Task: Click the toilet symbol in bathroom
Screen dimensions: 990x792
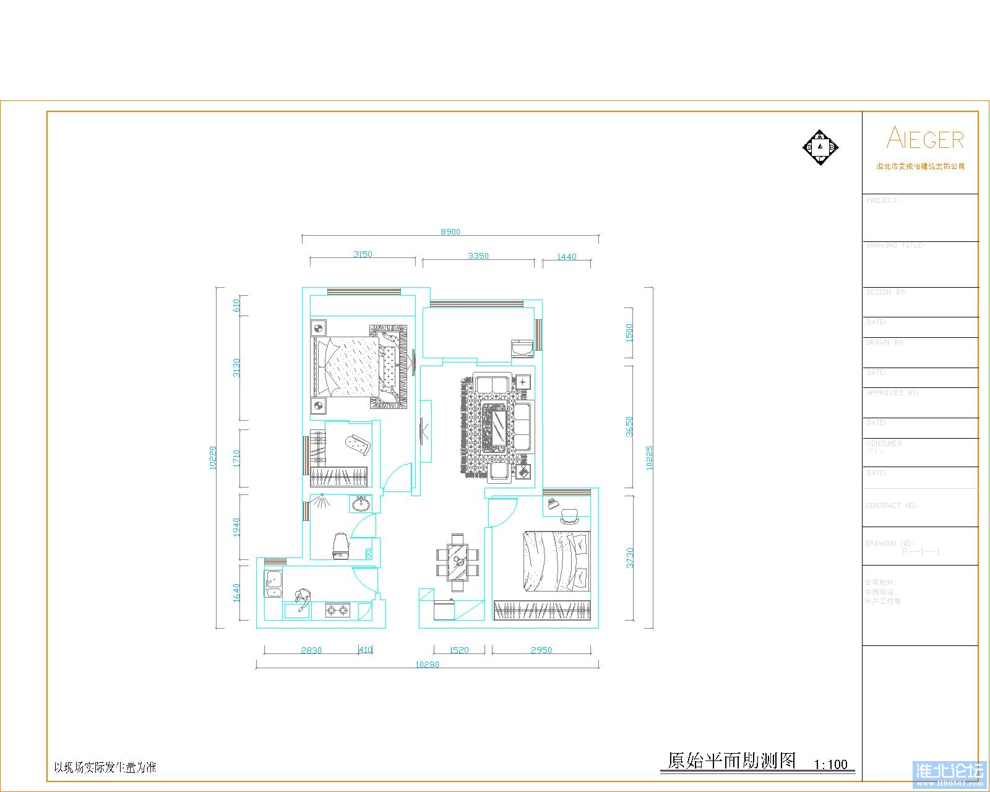Action: [340, 545]
